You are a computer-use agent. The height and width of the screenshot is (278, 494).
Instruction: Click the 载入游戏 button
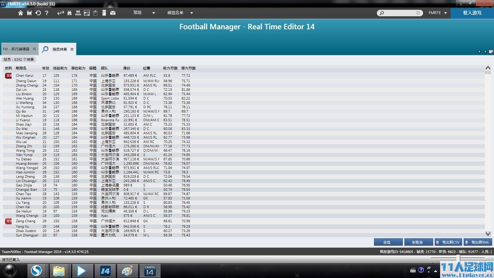[x=472, y=13]
